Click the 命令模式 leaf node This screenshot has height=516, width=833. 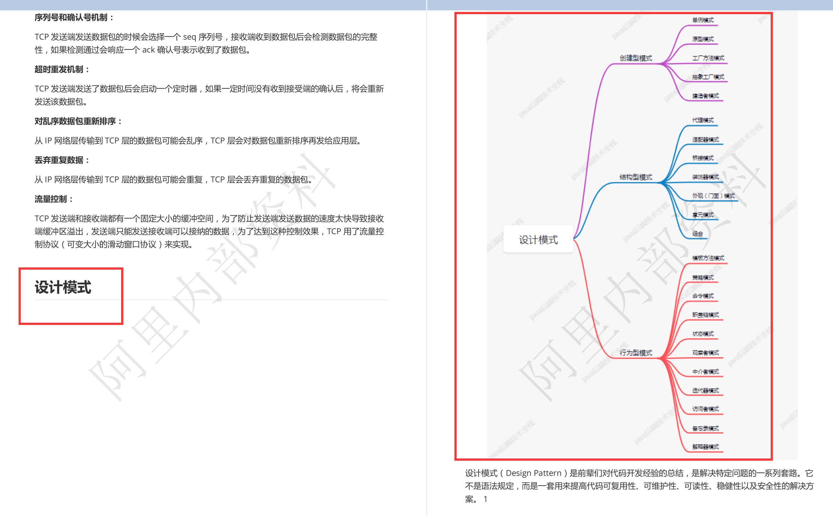[x=703, y=296]
